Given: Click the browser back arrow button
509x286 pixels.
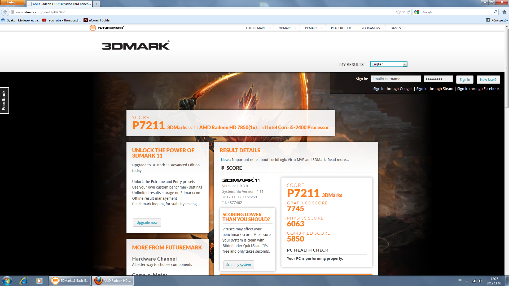Looking at the screenshot, I should click(5, 12).
